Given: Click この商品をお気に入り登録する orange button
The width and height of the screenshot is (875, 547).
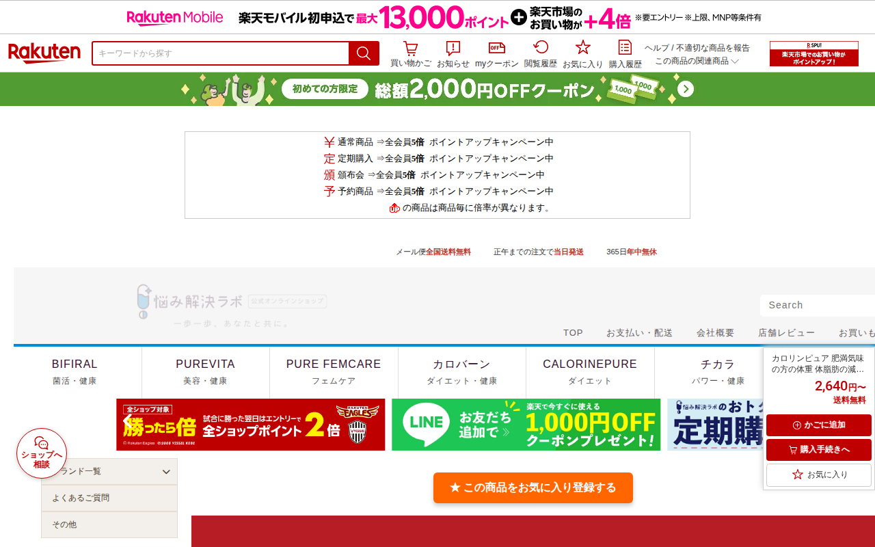Looking at the screenshot, I should pos(533,488).
